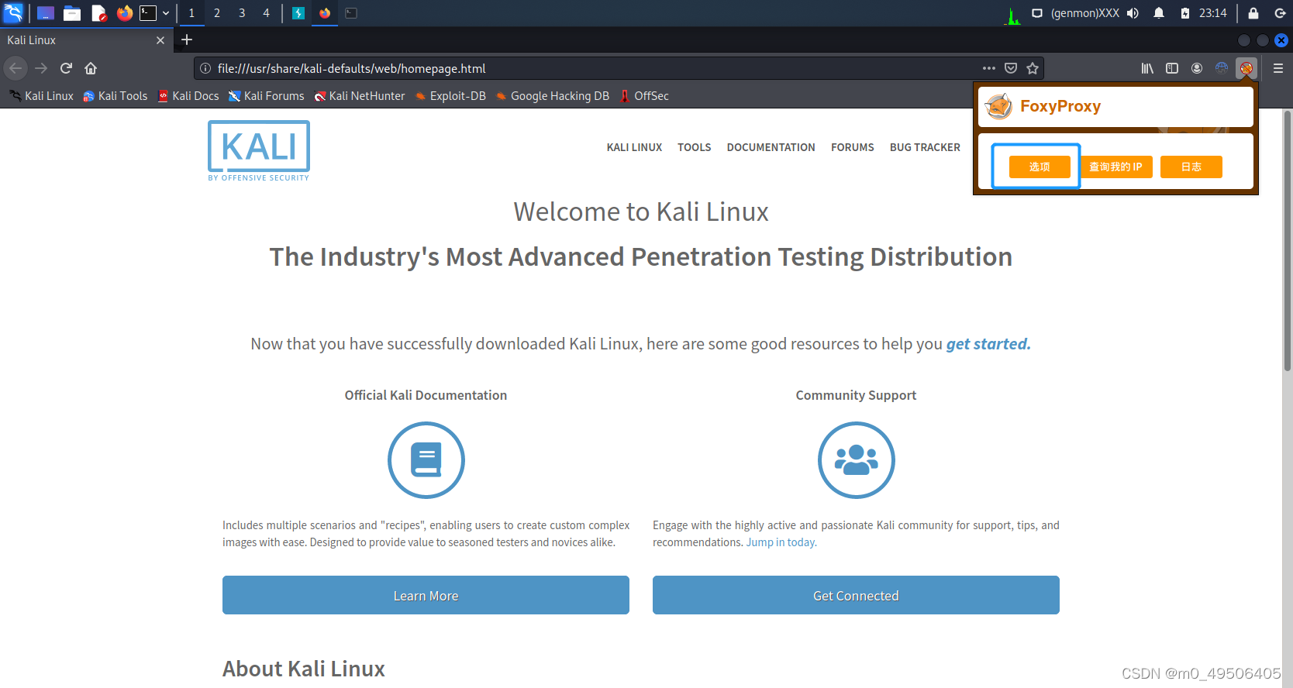Open the Kali application menu icon
The height and width of the screenshot is (688, 1293).
[13, 12]
